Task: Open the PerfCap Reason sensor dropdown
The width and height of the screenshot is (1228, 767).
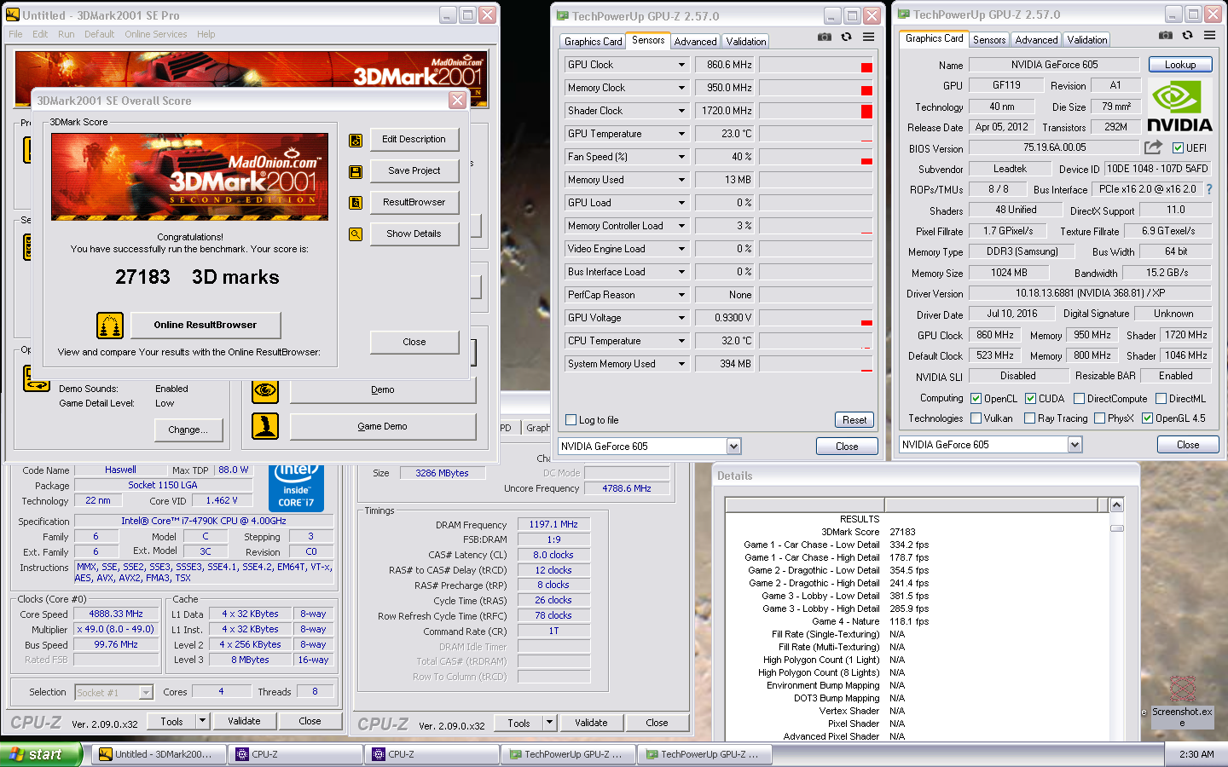Action: [x=681, y=295]
